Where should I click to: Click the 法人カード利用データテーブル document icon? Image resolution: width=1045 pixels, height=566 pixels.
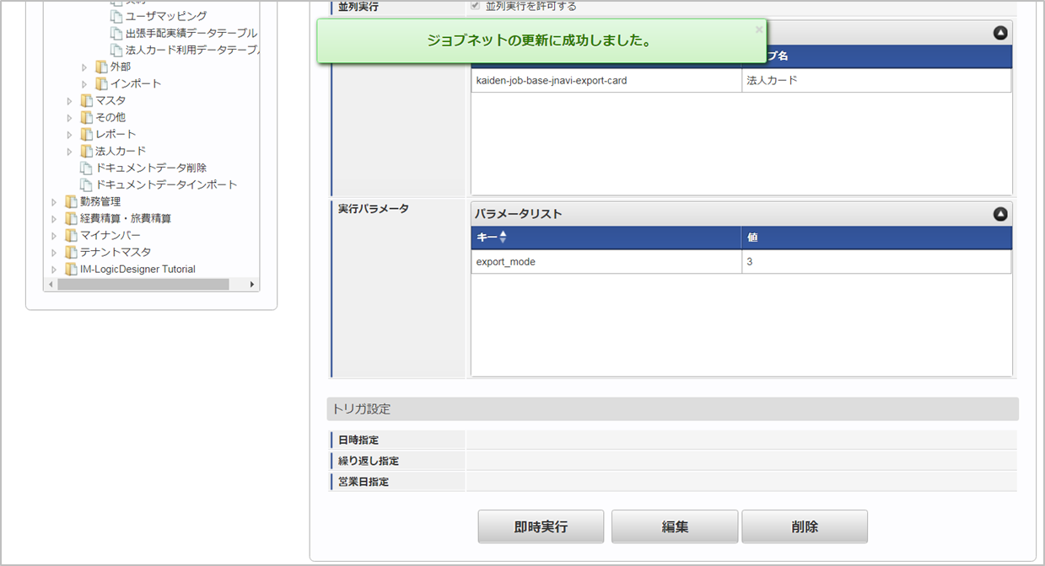point(116,50)
